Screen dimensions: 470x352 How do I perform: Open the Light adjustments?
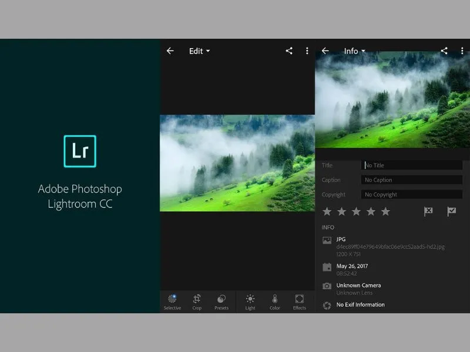point(250,302)
